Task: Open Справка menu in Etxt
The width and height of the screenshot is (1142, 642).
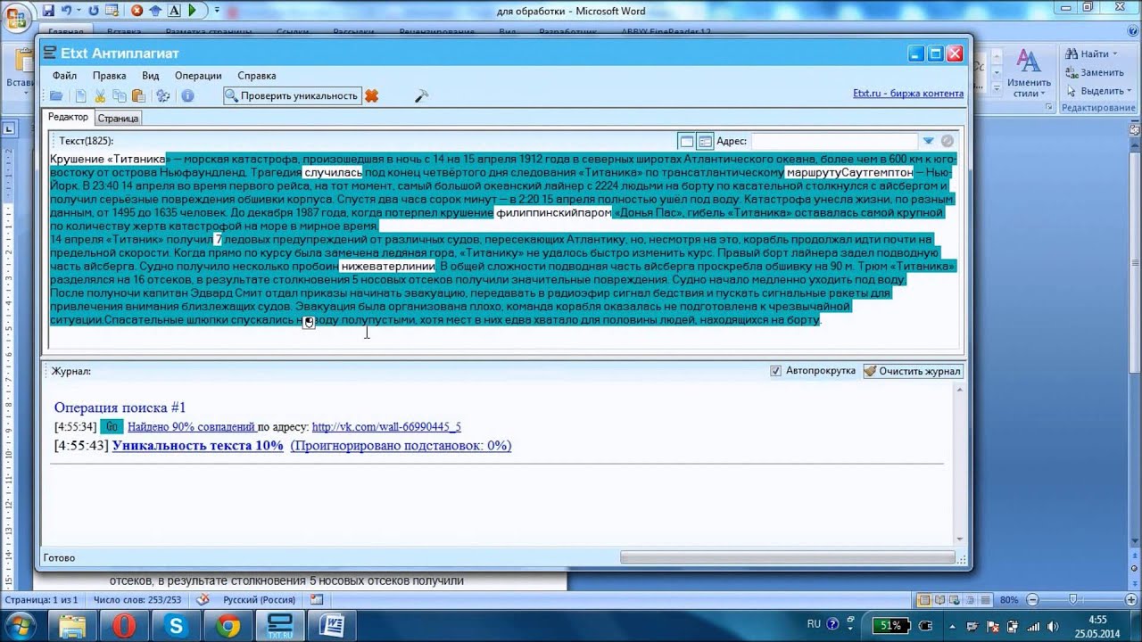Action: [x=257, y=76]
